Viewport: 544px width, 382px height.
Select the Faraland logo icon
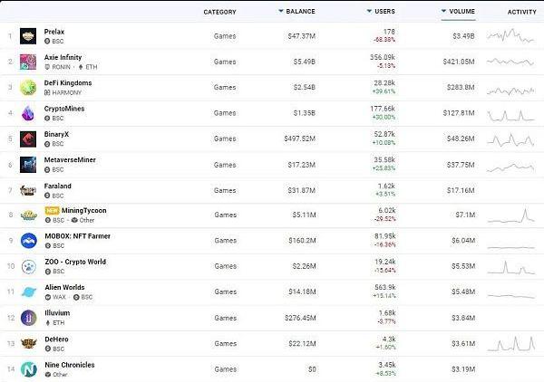(28, 190)
